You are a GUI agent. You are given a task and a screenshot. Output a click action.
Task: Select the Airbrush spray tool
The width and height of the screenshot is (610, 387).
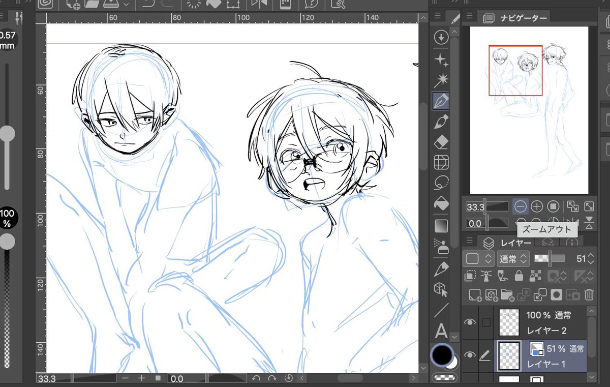[x=441, y=247]
